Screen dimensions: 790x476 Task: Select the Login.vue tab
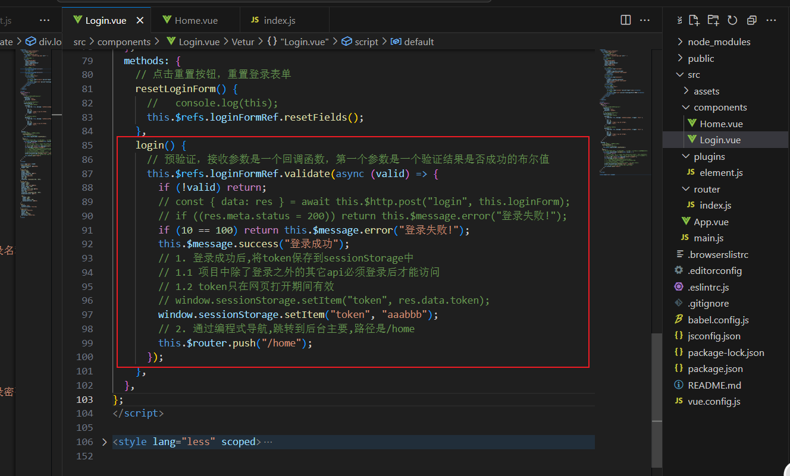[106, 20]
